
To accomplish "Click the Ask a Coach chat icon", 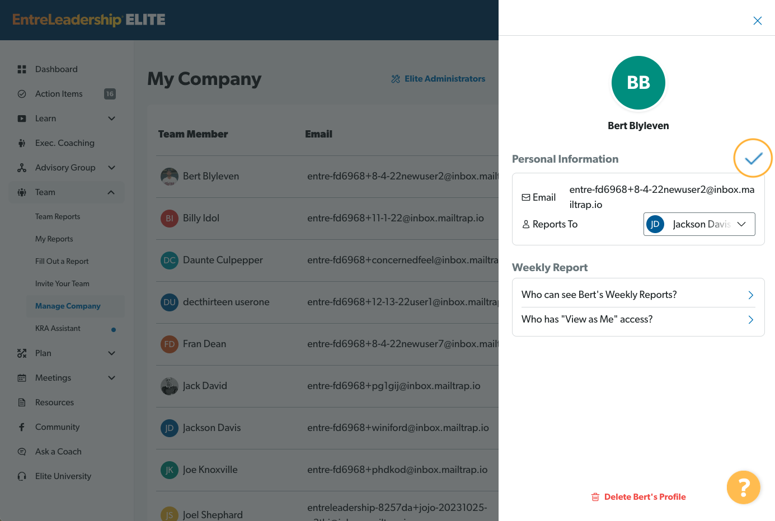I will (22, 452).
